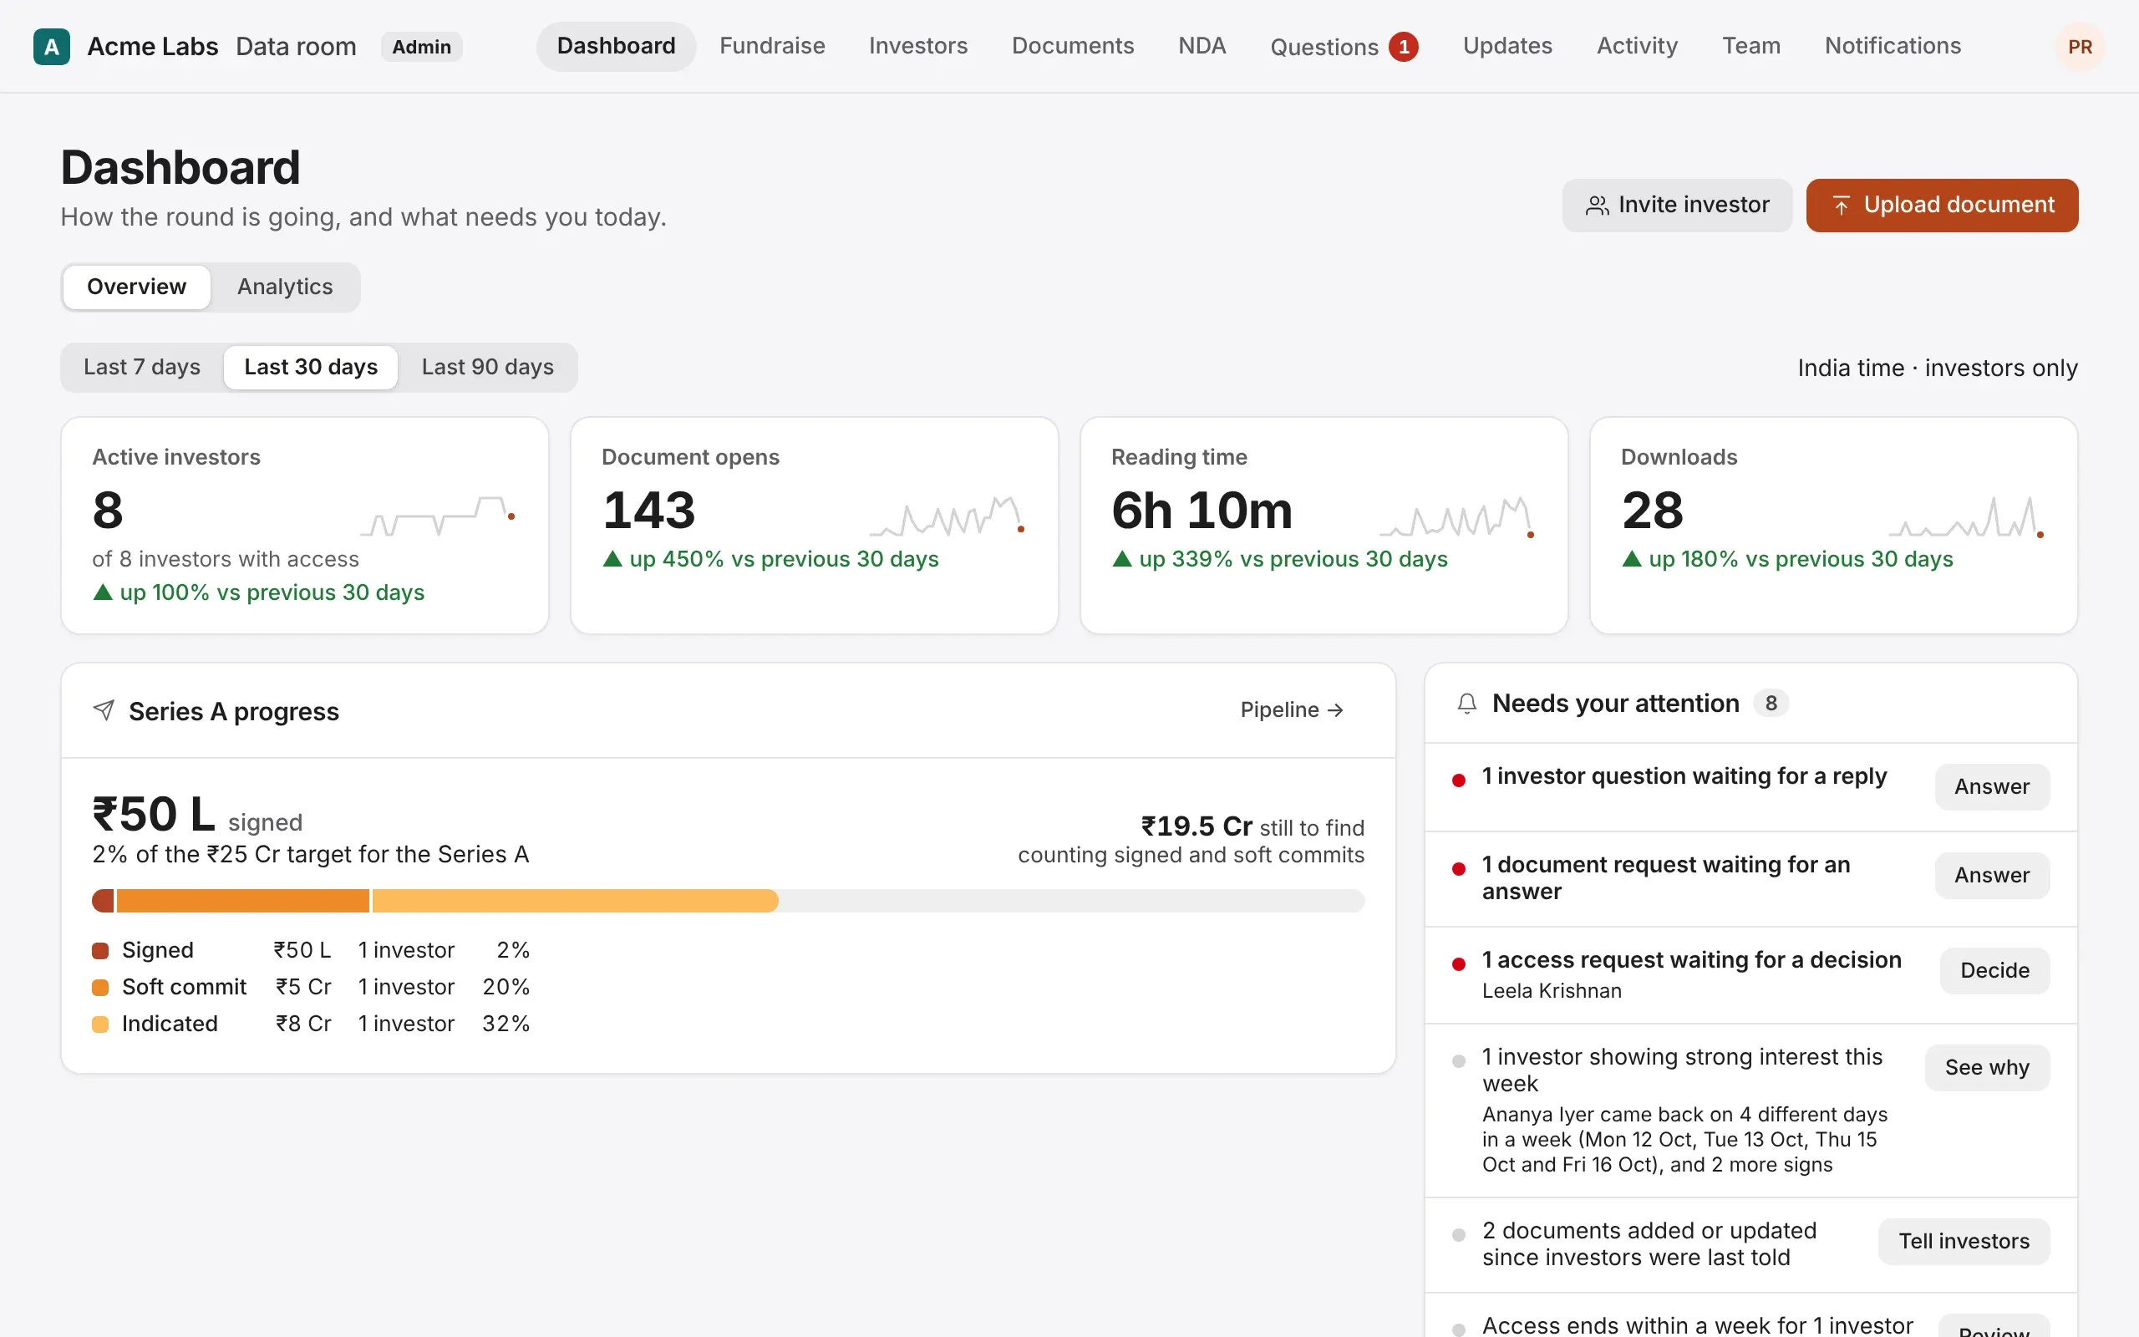
Task: Click 'up 180% vs previous 30 days' text
Action: [x=1801, y=560]
